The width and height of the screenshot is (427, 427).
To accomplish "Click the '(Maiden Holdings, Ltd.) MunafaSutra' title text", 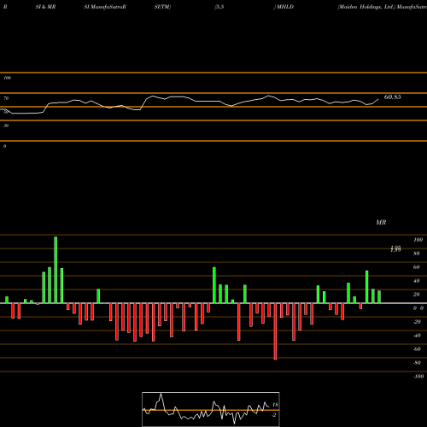I will coord(382,7).
